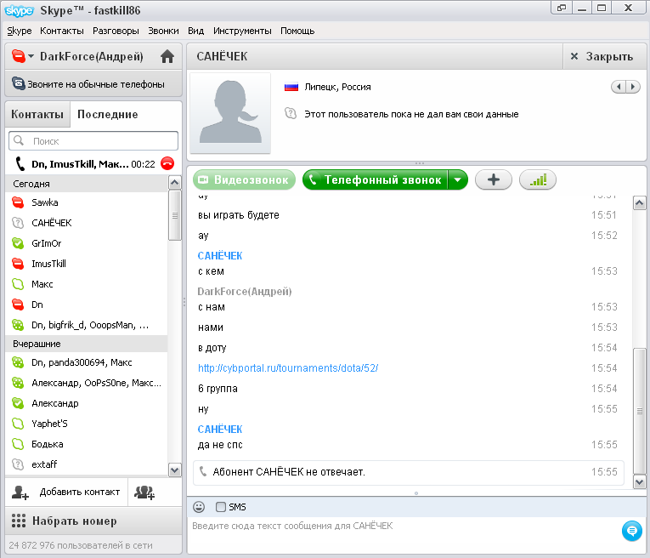The image size is (650, 558).
Task: Open the group chat Dn, bigfrik_d, OoopsMan
Action: point(87,325)
